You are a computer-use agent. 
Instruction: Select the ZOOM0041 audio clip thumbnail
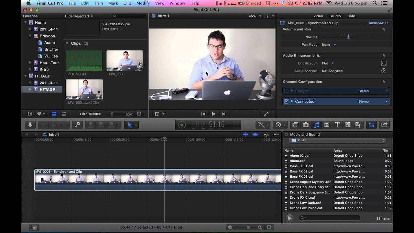[84, 61]
